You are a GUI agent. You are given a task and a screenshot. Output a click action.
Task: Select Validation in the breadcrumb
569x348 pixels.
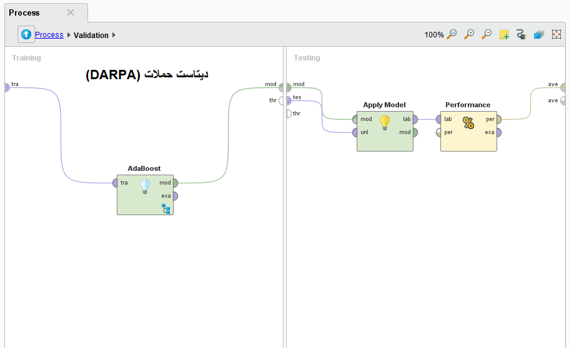pyautogui.click(x=91, y=36)
